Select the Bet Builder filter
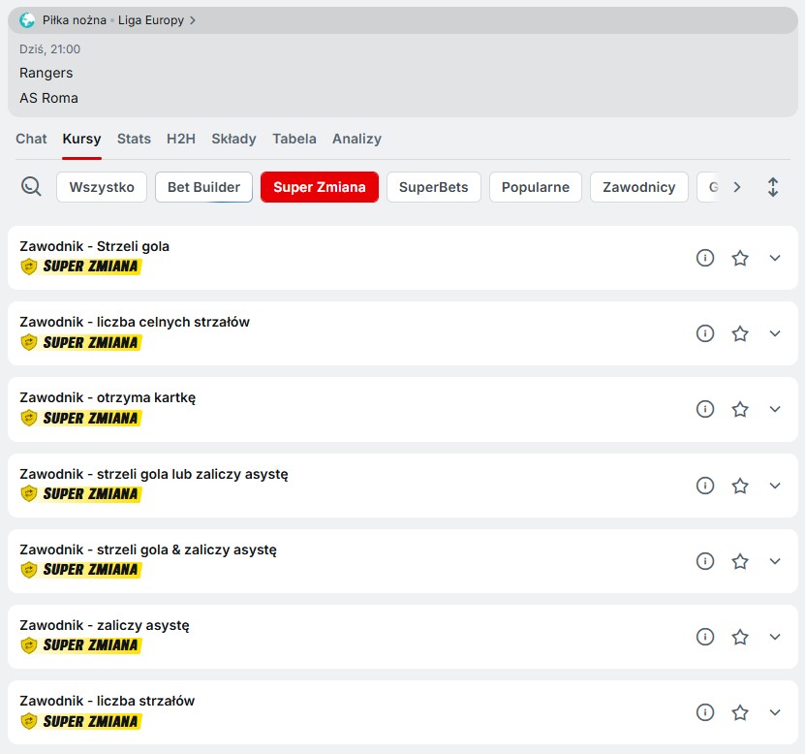The image size is (805, 754). pos(203,187)
